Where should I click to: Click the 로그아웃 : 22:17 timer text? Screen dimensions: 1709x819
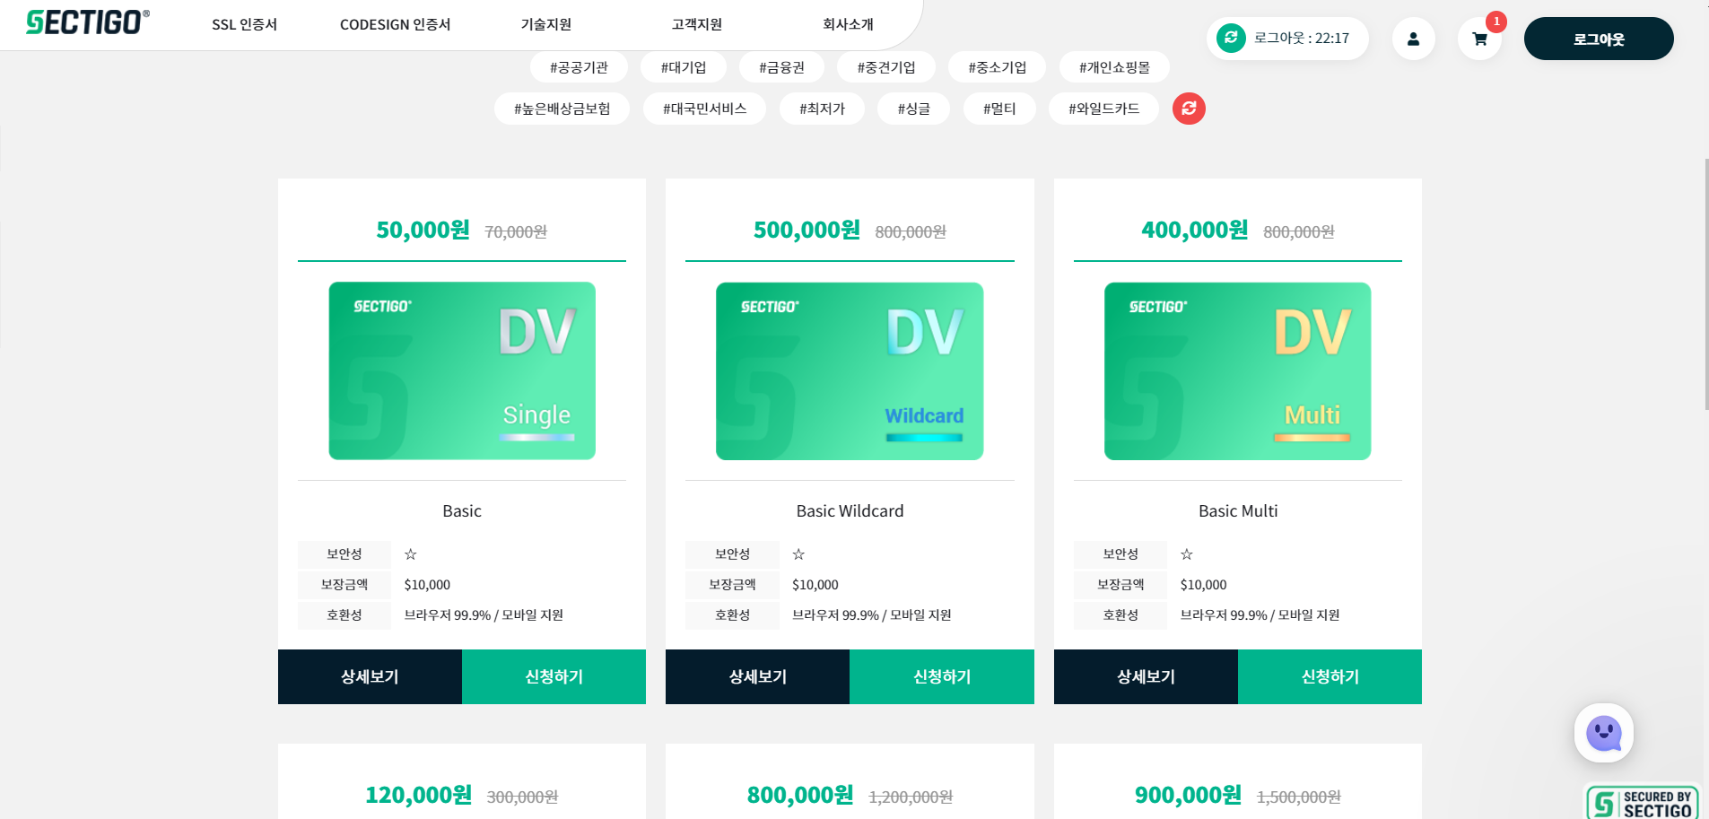pos(1301,38)
